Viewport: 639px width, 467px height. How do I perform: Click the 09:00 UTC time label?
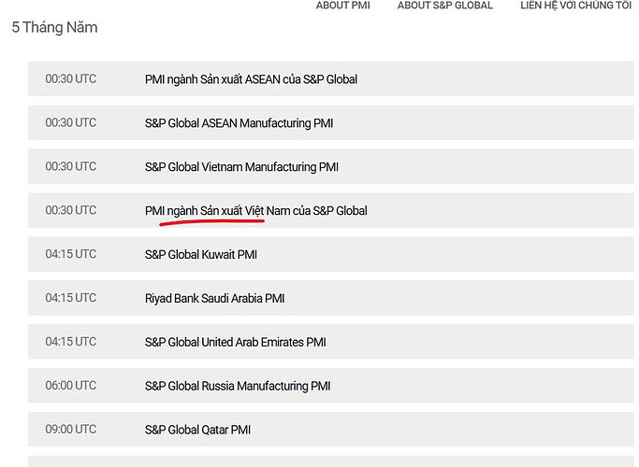71,430
